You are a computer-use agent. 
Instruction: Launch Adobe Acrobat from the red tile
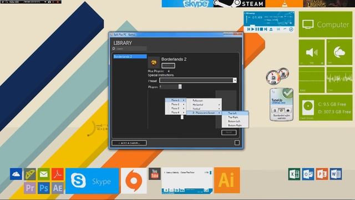pyautogui.click(x=58, y=174)
